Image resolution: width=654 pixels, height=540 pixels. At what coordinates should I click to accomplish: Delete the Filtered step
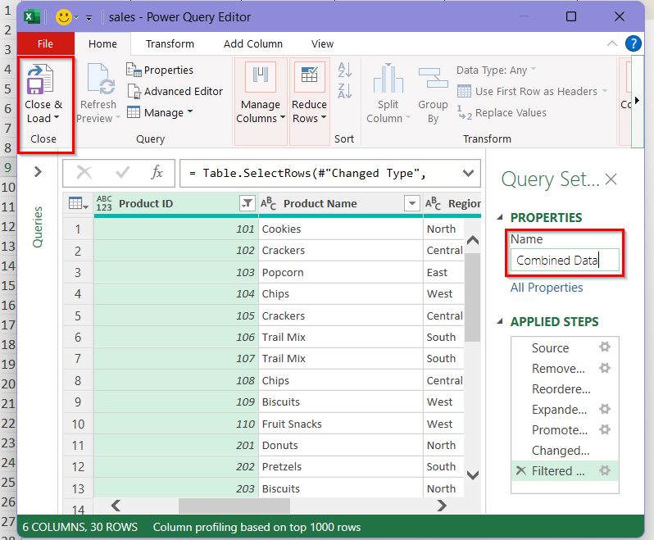point(520,470)
